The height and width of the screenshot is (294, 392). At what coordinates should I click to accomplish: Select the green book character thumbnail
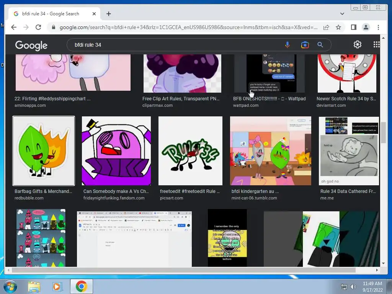[321, 239]
